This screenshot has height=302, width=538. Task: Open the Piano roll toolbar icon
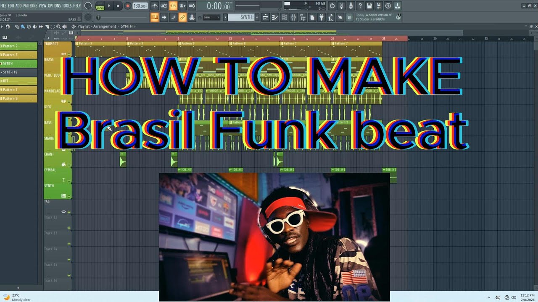tap(274, 17)
